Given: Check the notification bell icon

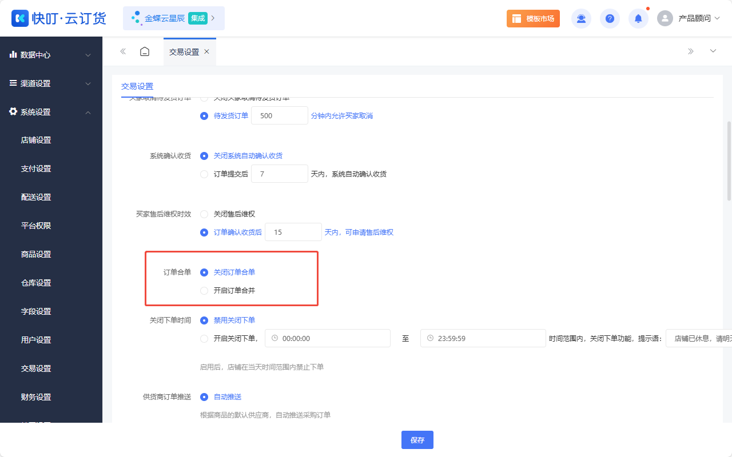Looking at the screenshot, I should click(x=638, y=18).
